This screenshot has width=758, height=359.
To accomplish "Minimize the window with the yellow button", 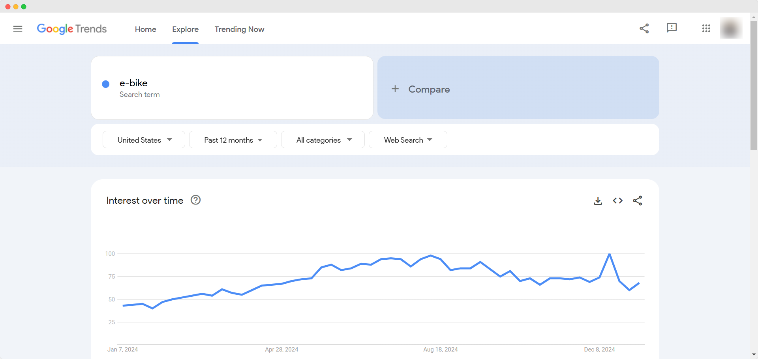I will click(x=16, y=7).
